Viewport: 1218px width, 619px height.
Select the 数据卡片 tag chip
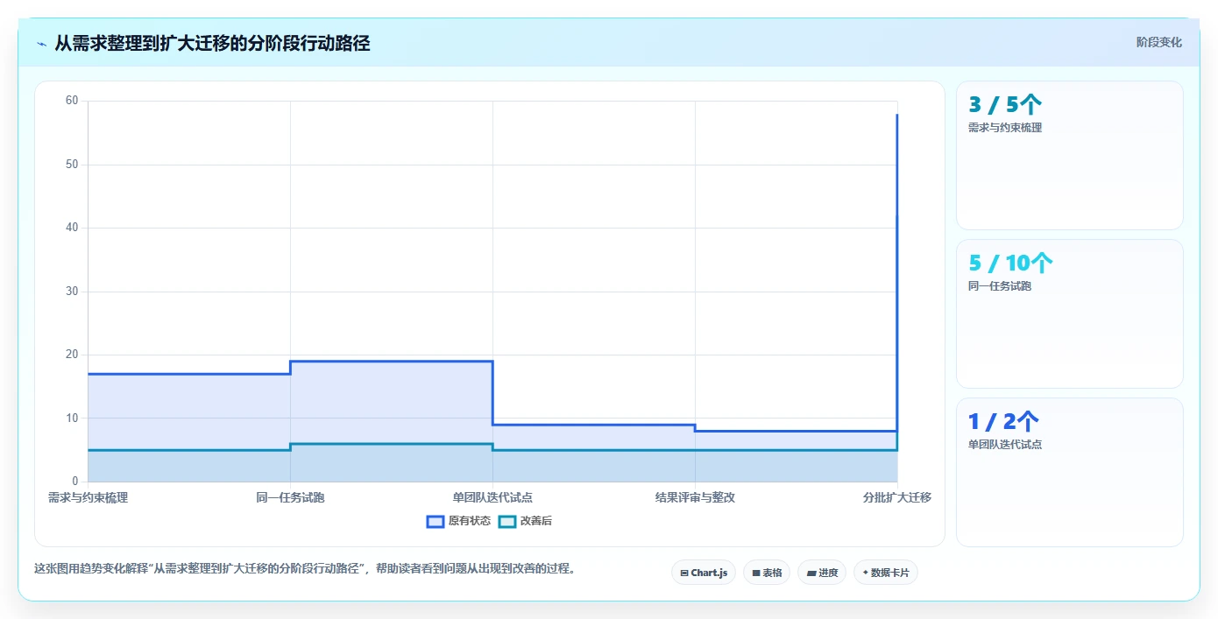(x=886, y=573)
